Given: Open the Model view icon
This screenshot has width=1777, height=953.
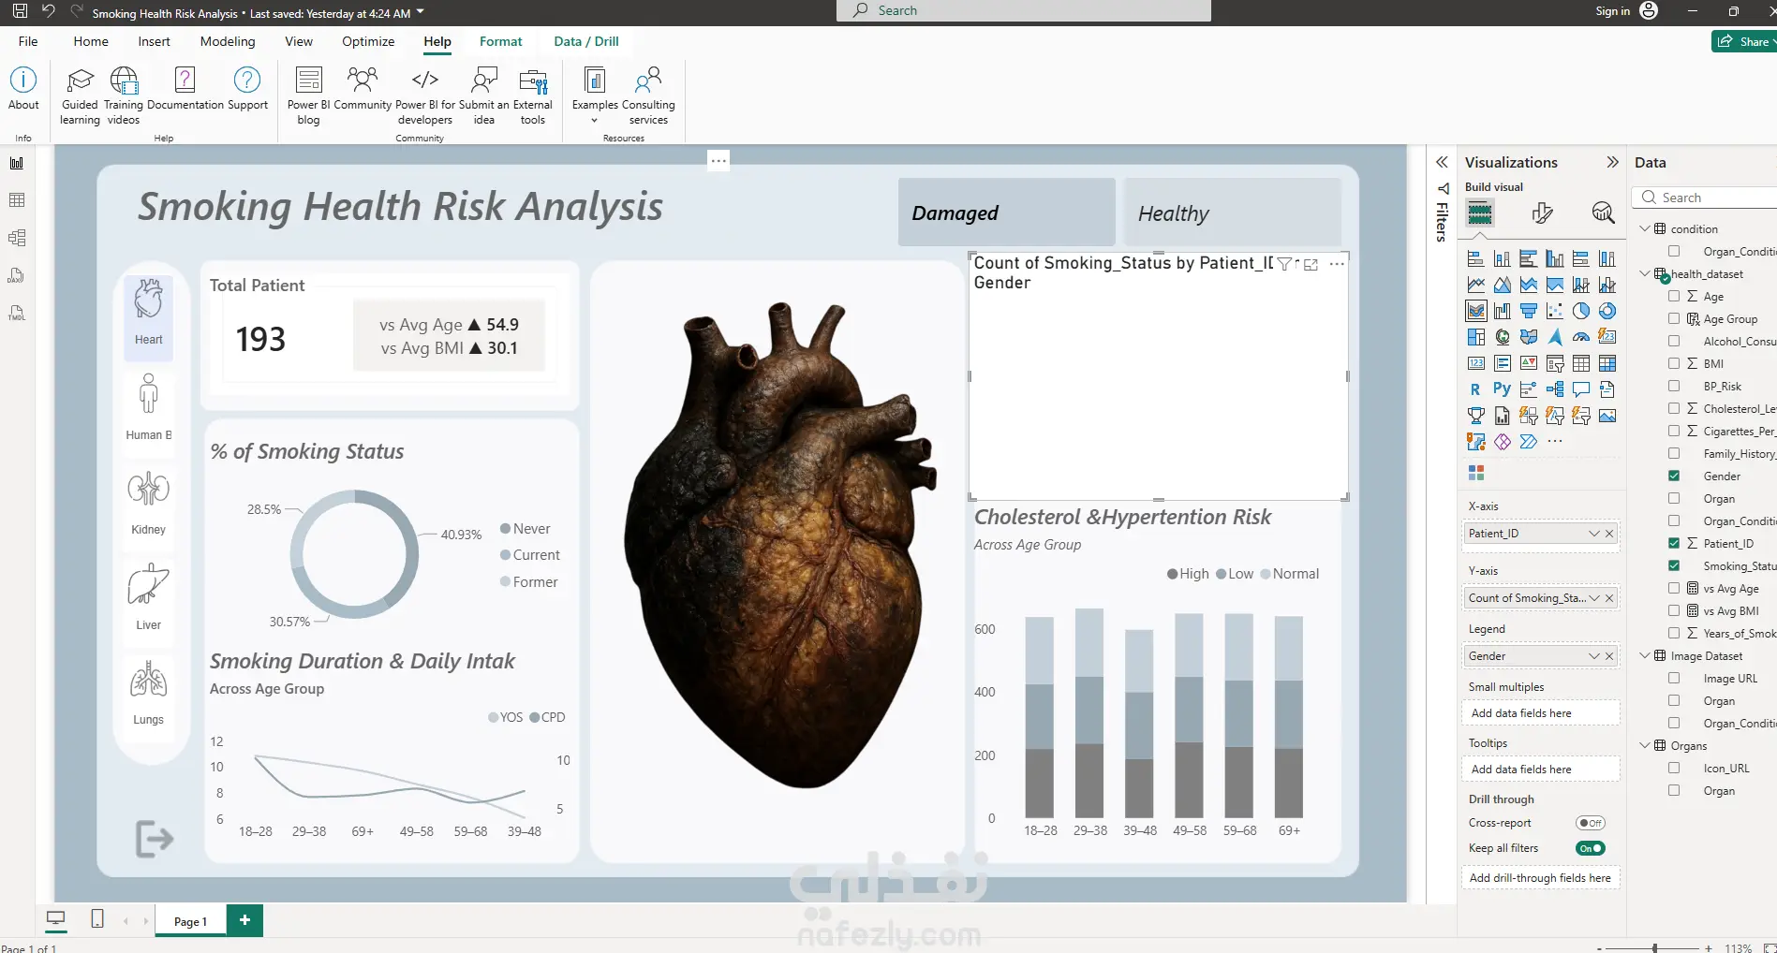Looking at the screenshot, I should click(x=17, y=238).
